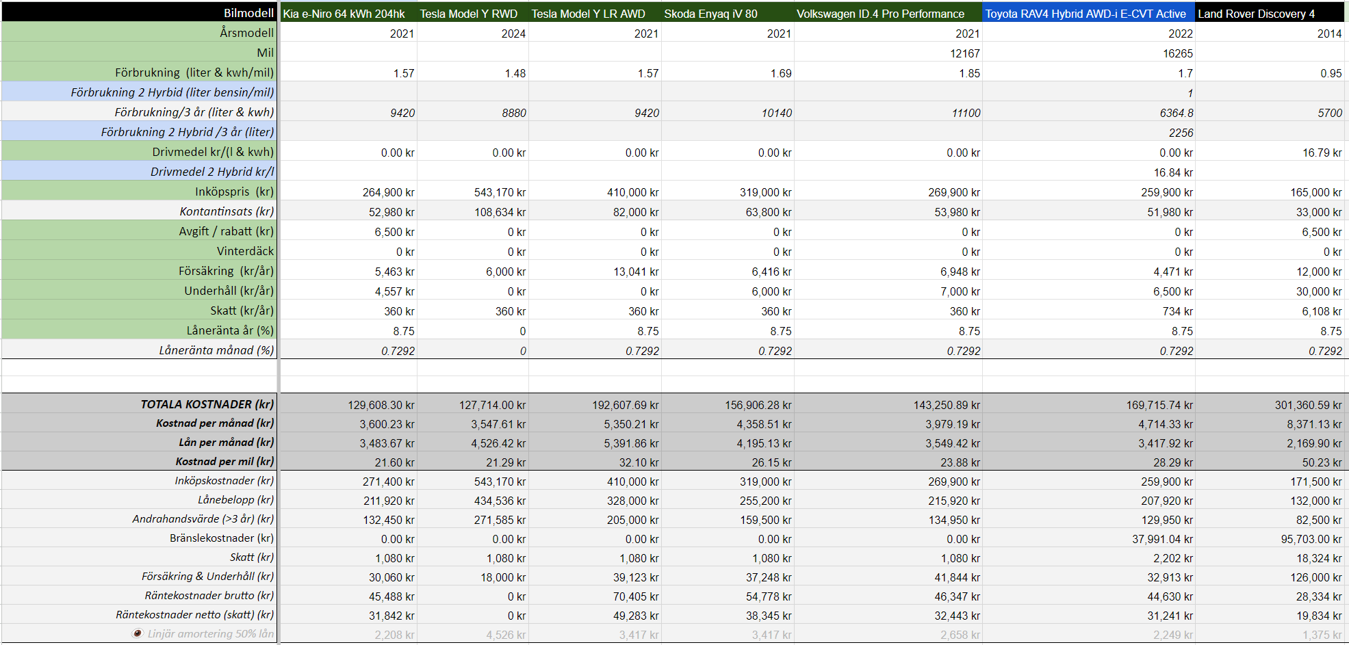Click the eye emoji beside Linjär amortering
Screen dimensions: 1349x645
138,633
